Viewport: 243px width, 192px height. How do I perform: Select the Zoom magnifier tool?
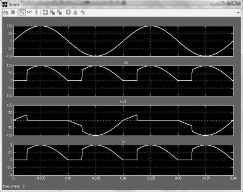coord(22,12)
